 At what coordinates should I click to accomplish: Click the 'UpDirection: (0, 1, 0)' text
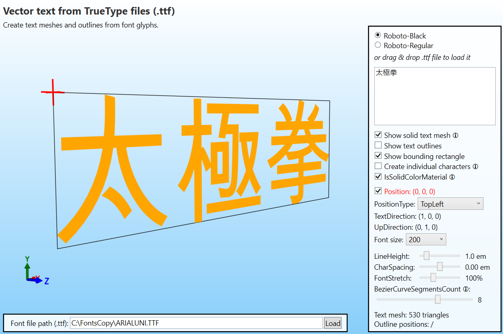coord(406,227)
